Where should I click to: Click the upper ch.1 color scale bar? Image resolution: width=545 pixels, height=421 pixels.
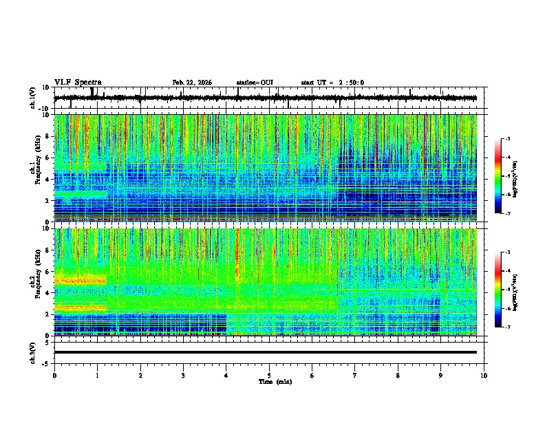(498, 176)
